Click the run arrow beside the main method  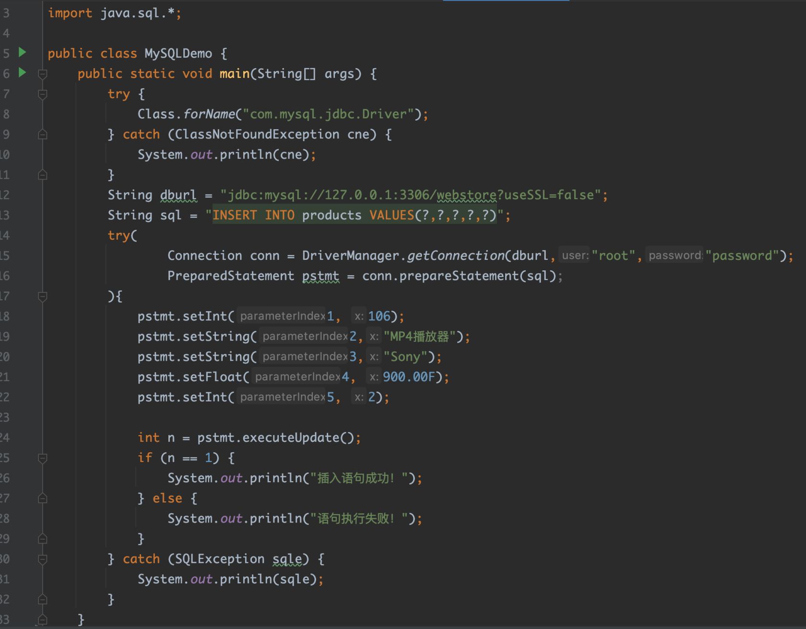tap(22, 73)
